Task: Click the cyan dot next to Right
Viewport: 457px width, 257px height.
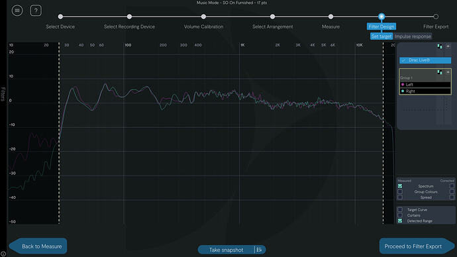Action: click(x=403, y=91)
